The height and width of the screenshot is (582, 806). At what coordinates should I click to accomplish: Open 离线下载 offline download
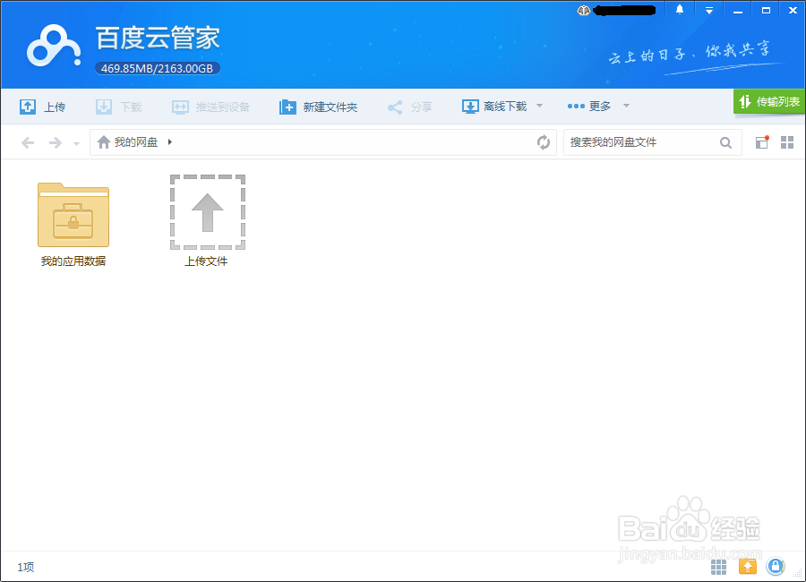(x=494, y=107)
